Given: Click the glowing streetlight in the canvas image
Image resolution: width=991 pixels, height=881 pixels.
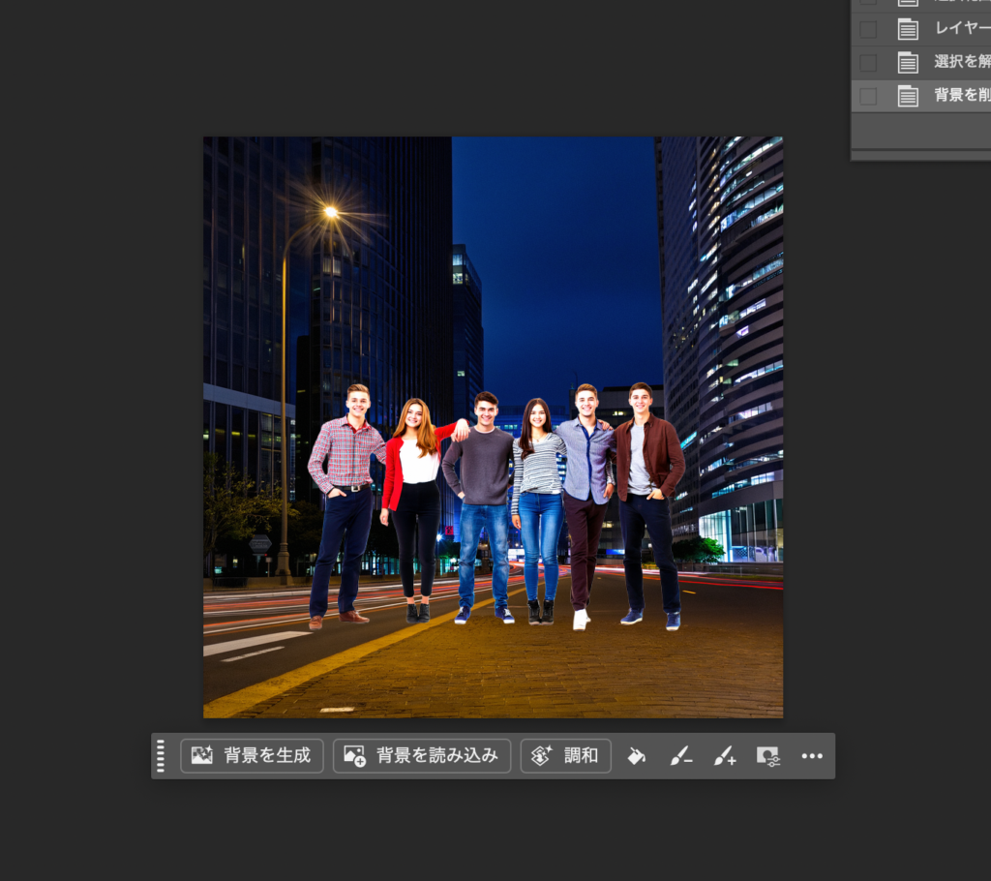Looking at the screenshot, I should tap(331, 211).
